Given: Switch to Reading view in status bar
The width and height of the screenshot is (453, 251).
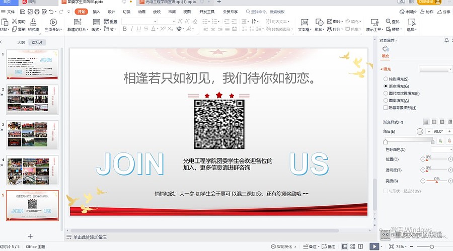Looking at the screenshot, I should tap(360, 246).
